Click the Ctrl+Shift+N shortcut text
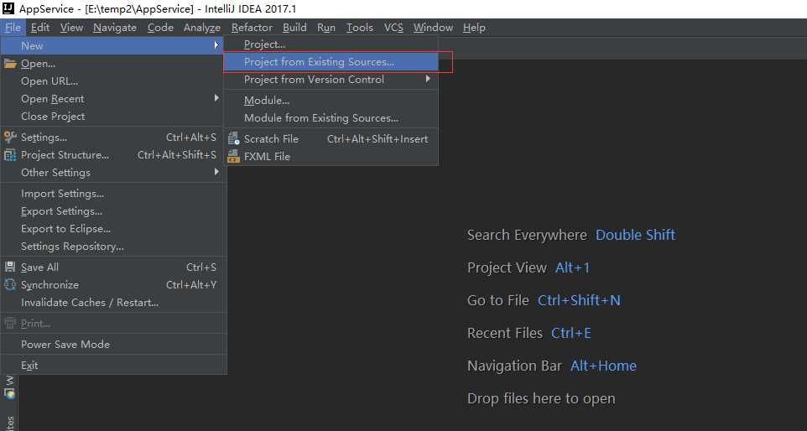 (579, 300)
